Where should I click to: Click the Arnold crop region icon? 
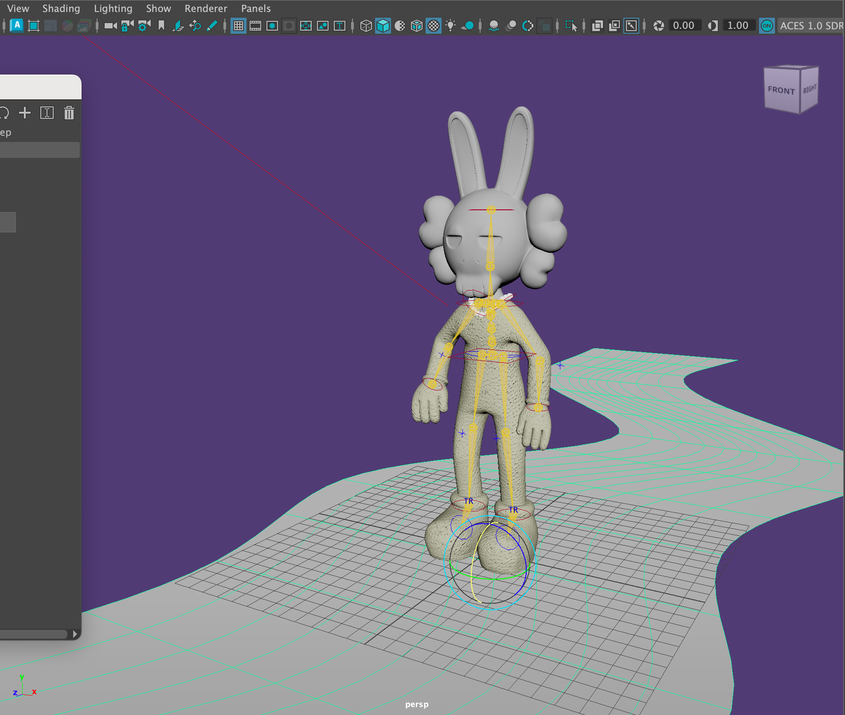pos(34,26)
